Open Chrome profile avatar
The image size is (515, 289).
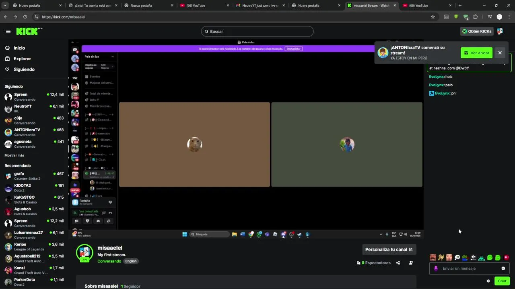pos(499,17)
